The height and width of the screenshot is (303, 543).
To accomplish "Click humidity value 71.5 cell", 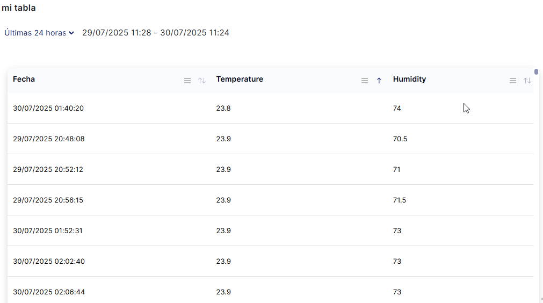I will (400, 200).
